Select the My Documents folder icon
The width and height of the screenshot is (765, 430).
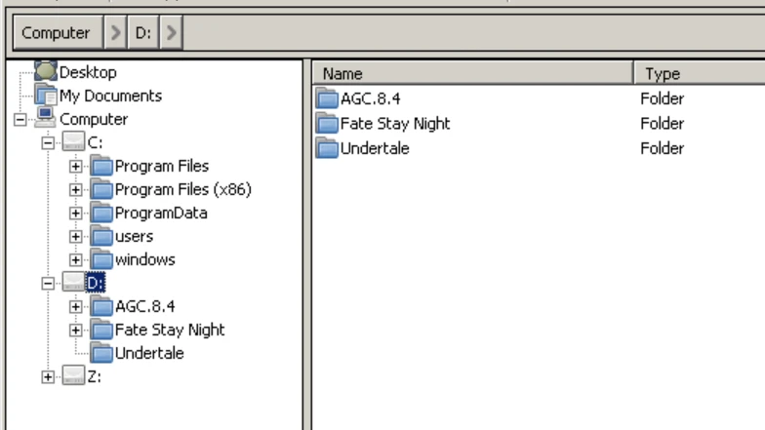coord(46,96)
